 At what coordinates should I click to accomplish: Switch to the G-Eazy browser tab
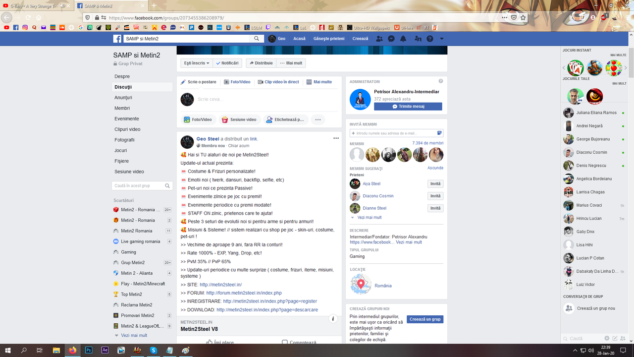tap(37, 5)
